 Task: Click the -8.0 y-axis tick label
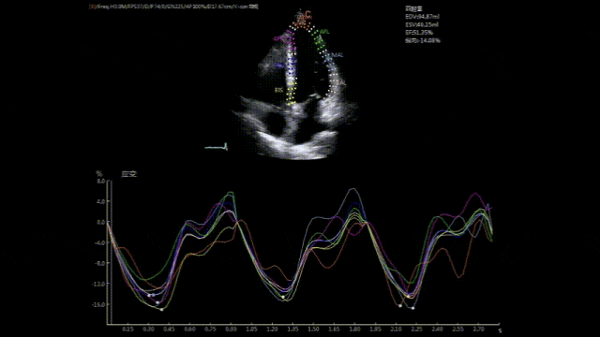(x=99, y=263)
